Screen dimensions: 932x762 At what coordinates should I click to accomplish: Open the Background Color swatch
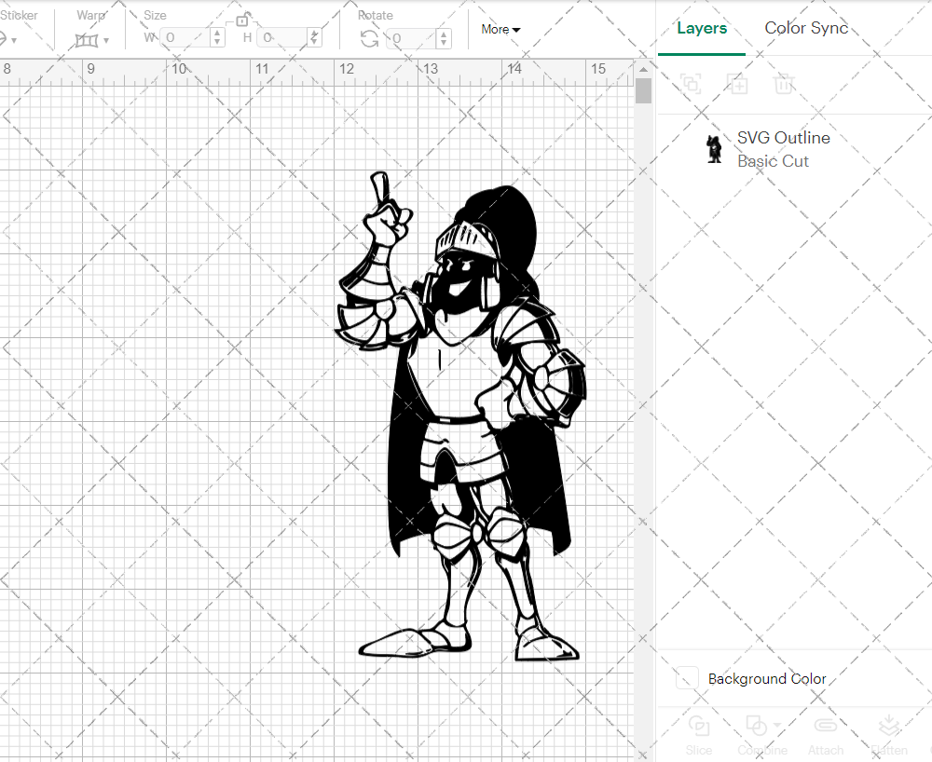click(x=687, y=678)
